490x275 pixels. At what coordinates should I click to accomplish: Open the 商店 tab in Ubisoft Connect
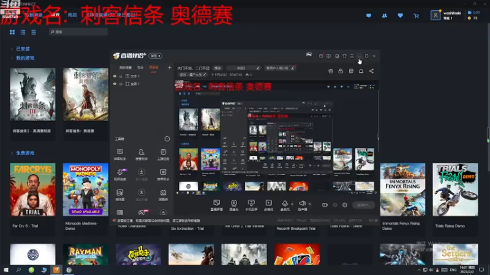tap(72, 15)
